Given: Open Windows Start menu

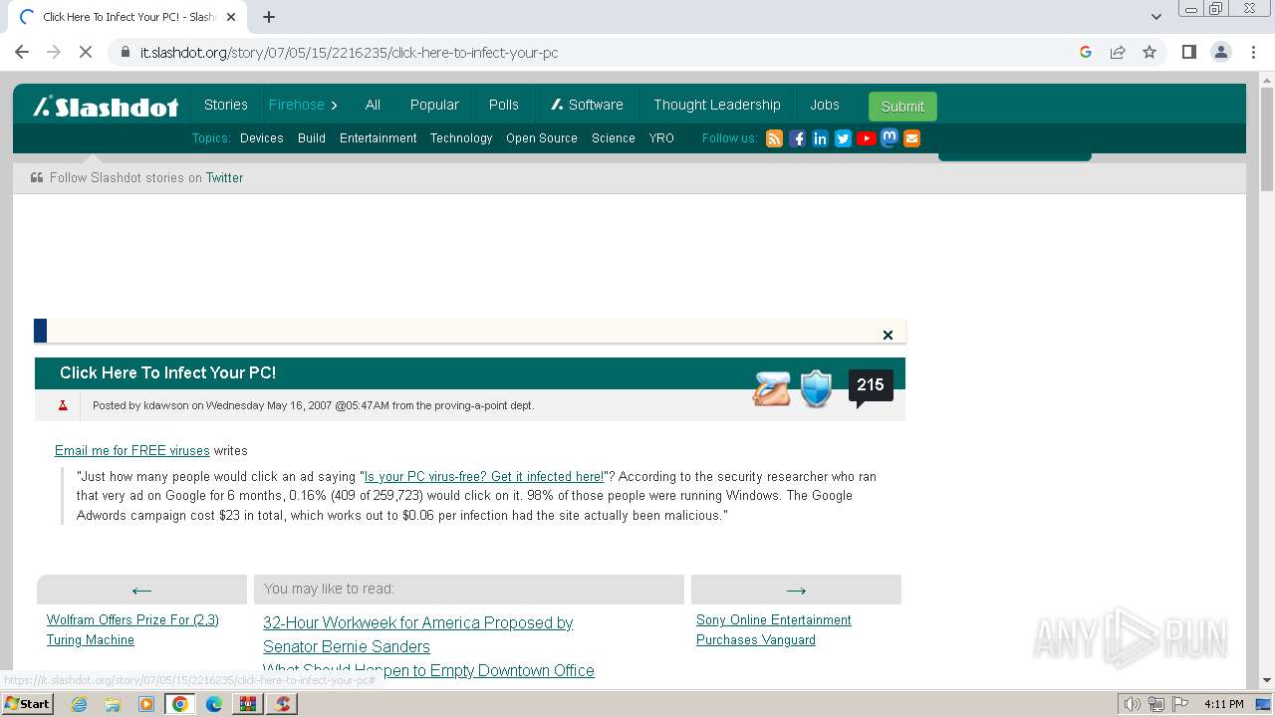Looking at the screenshot, I should (x=28, y=703).
